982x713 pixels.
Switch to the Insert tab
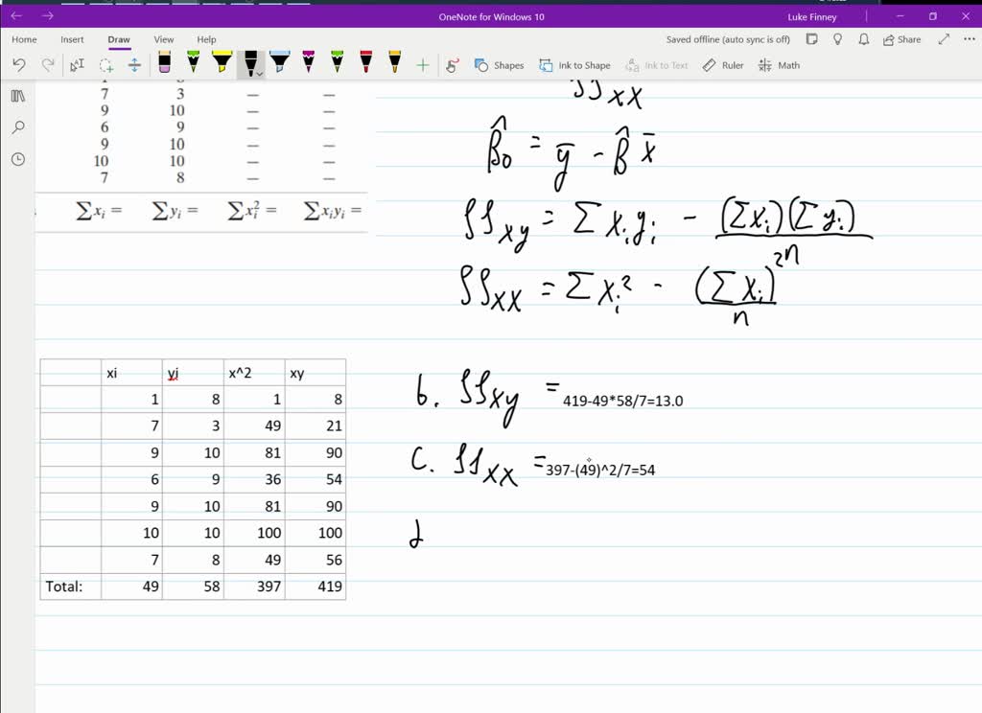(73, 39)
